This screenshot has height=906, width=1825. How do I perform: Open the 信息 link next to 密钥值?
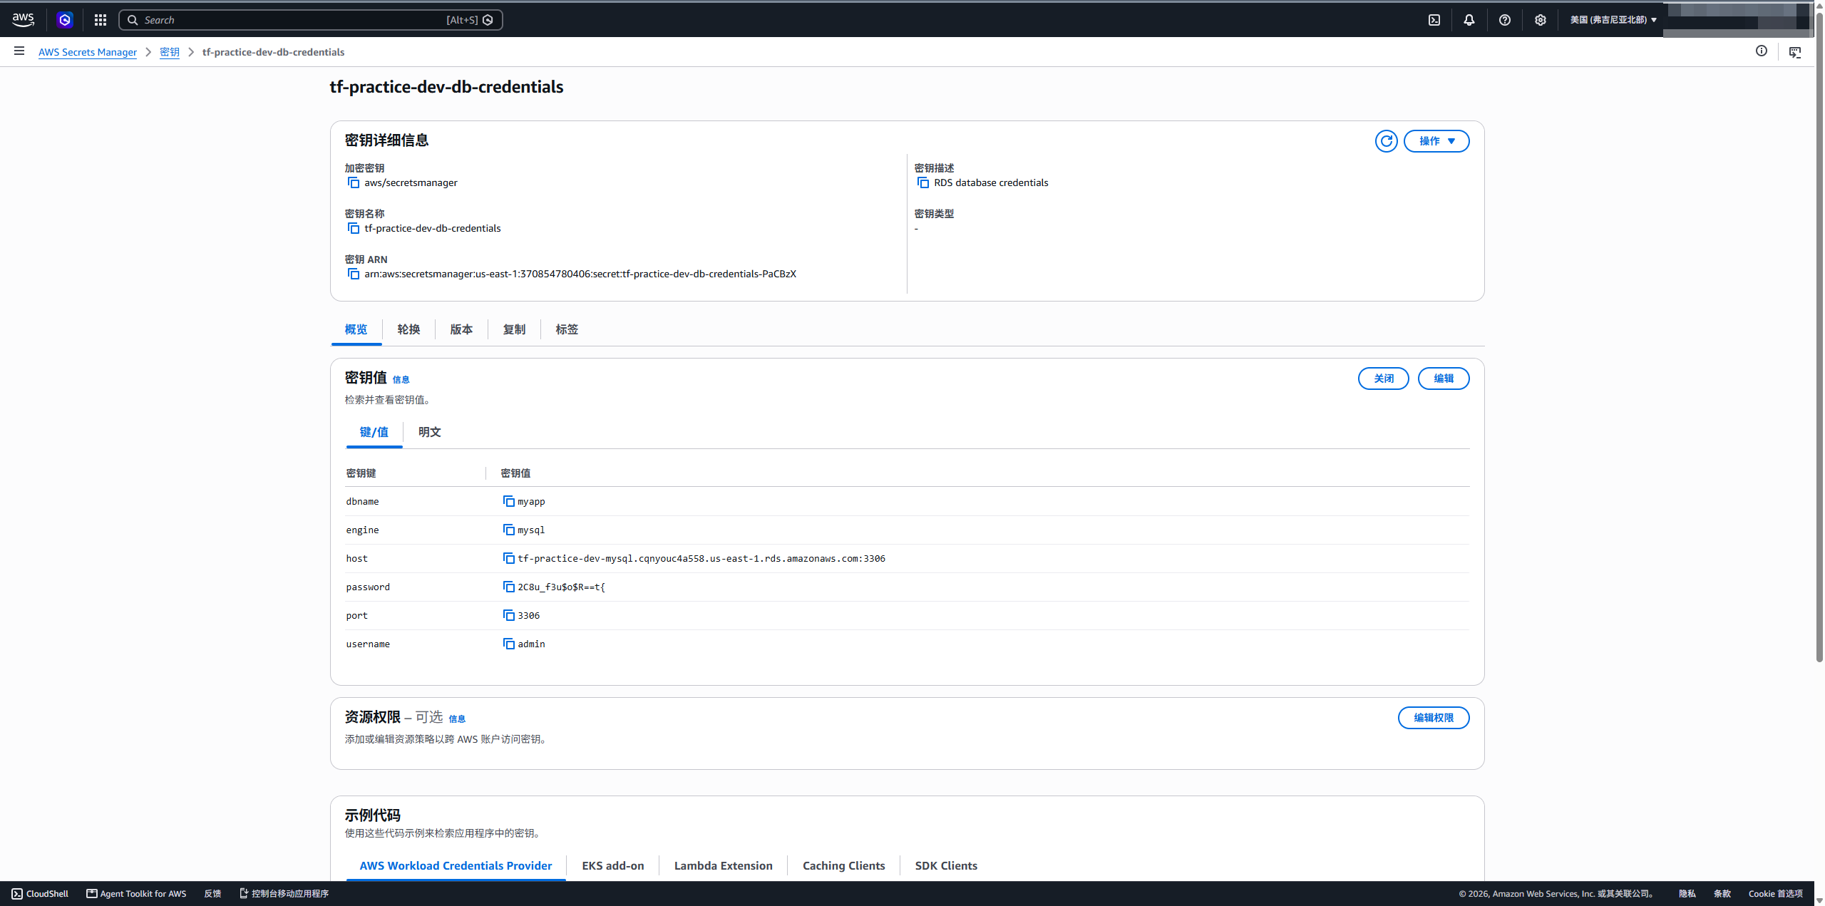(401, 380)
